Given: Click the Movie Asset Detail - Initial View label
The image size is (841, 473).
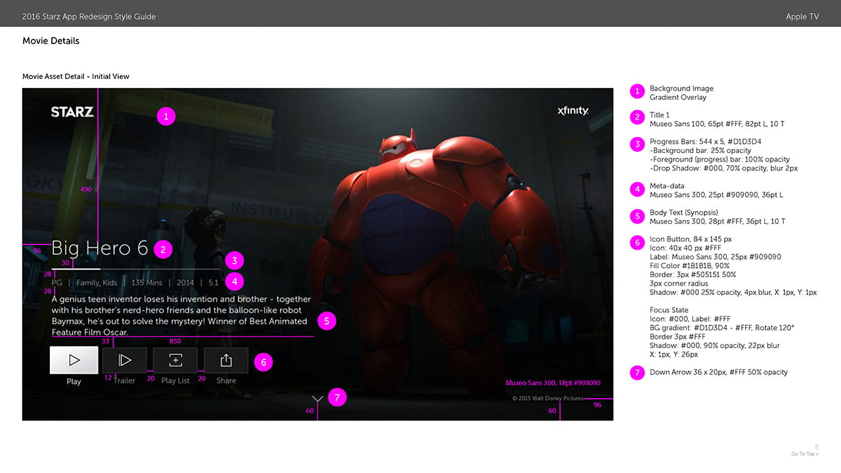Looking at the screenshot, I should 76,76.
